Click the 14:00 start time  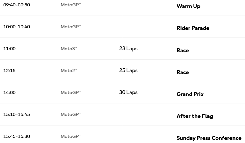coord(9,93)
